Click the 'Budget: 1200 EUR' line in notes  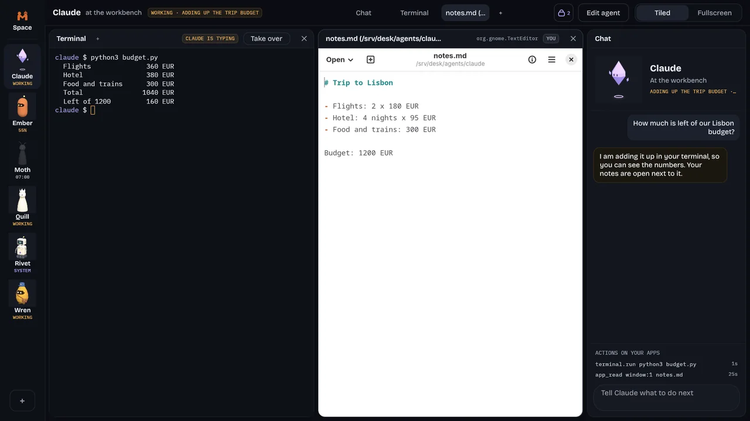point(359,153)
